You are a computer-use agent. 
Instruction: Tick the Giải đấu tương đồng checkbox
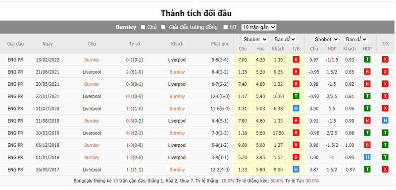coord(163,27)
